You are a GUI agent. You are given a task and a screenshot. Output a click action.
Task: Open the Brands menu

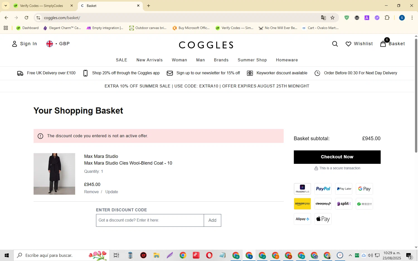coord(221,60)
